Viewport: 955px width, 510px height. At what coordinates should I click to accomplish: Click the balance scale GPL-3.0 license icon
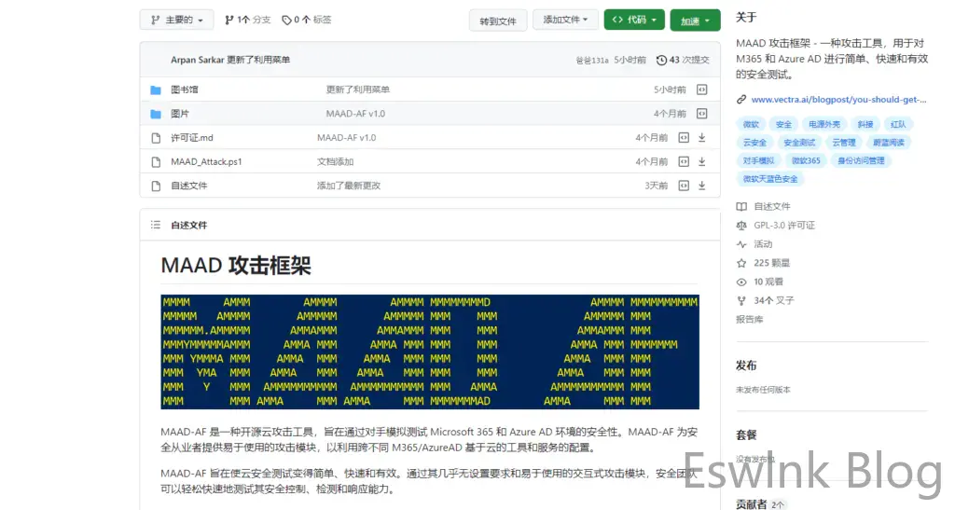[741, 225]
